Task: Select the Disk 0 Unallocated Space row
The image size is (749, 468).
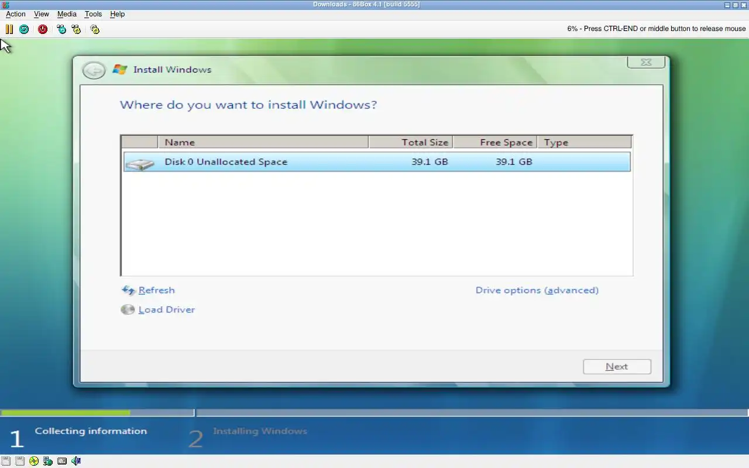Action: [x=377, y=162]
